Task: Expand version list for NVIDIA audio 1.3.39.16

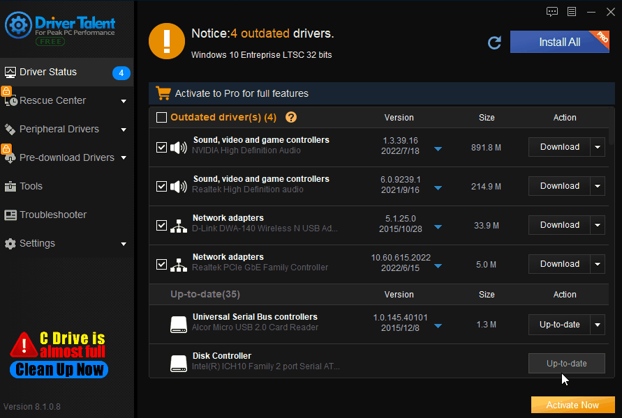Action: click(438, 149)
